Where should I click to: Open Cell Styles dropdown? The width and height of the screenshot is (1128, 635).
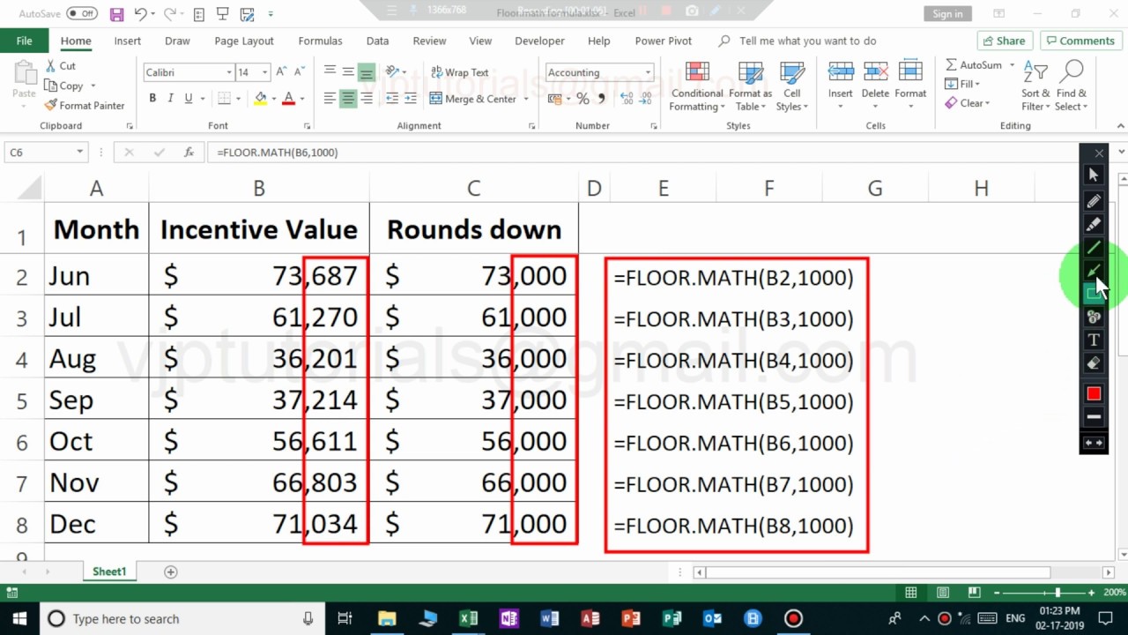click(791, 86)
